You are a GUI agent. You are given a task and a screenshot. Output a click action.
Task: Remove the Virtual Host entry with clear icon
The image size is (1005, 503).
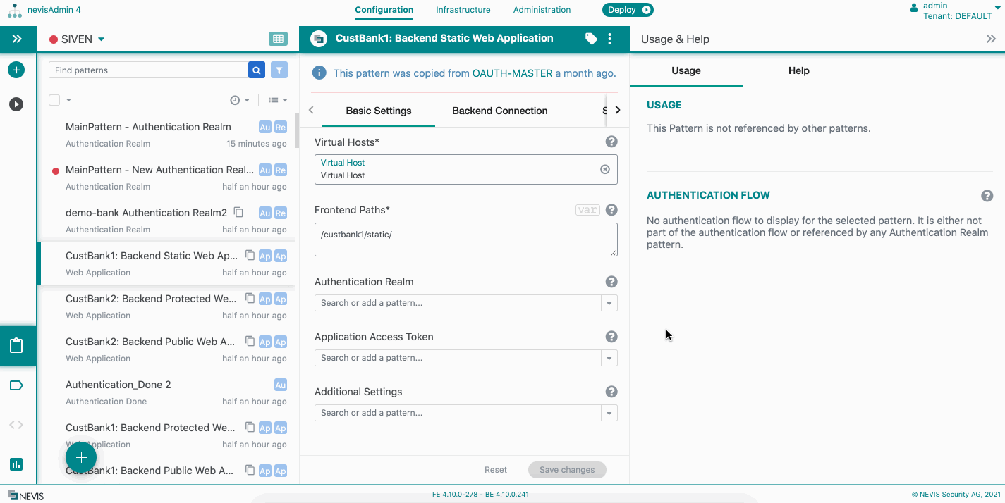(604, 169)
